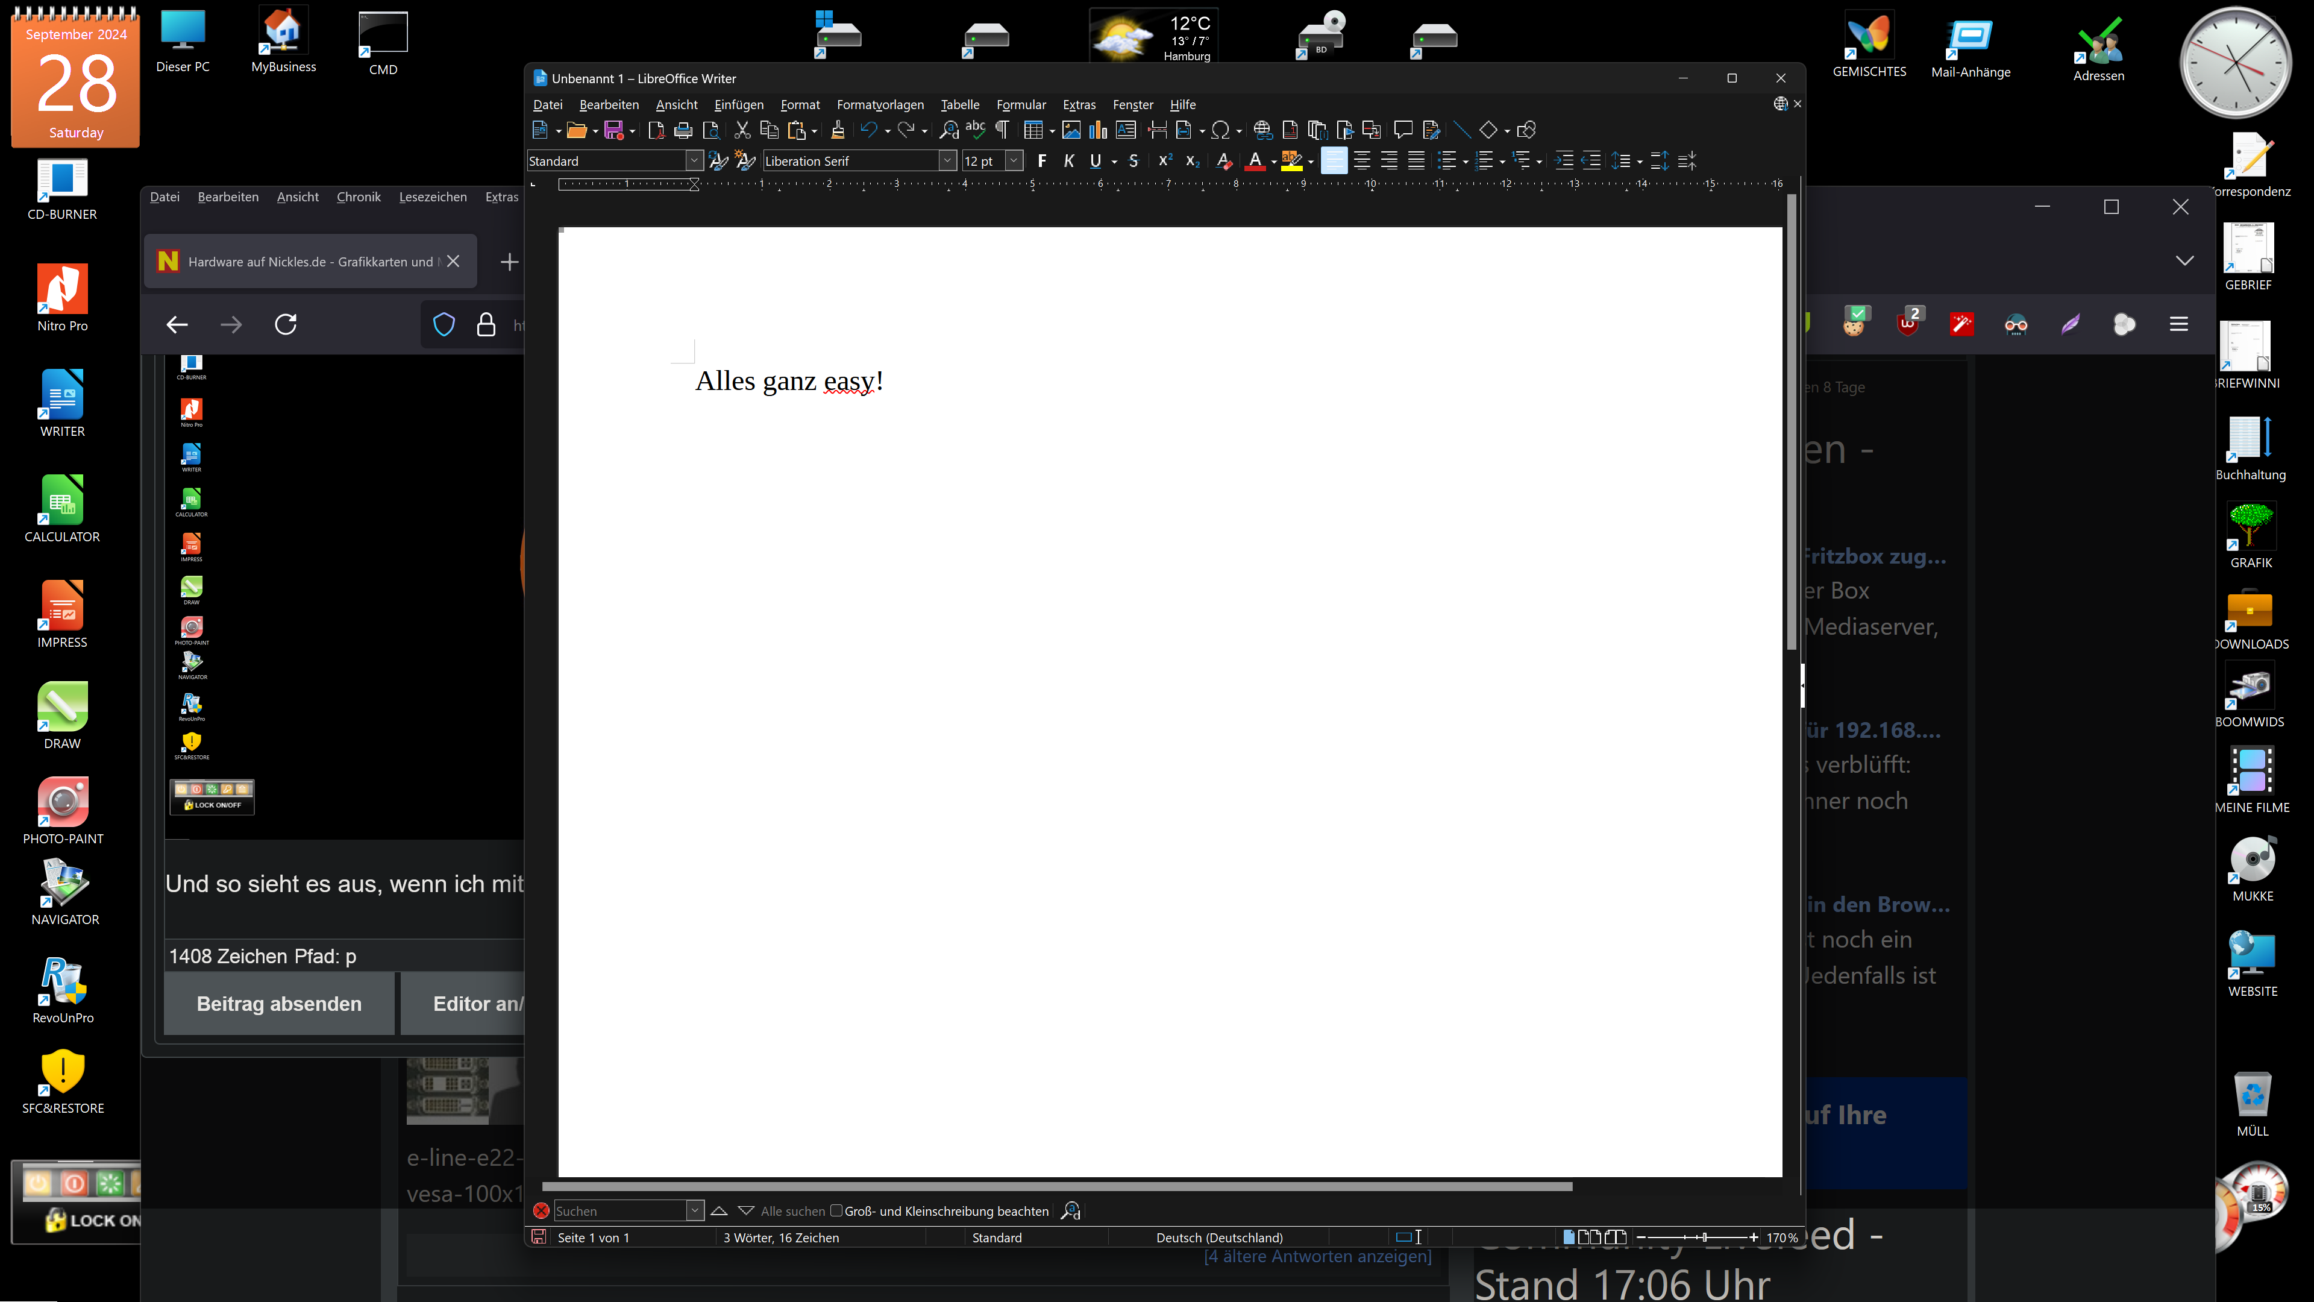
Task: Toggle Underline (U) formatting
Action: tap(1095, 162)
